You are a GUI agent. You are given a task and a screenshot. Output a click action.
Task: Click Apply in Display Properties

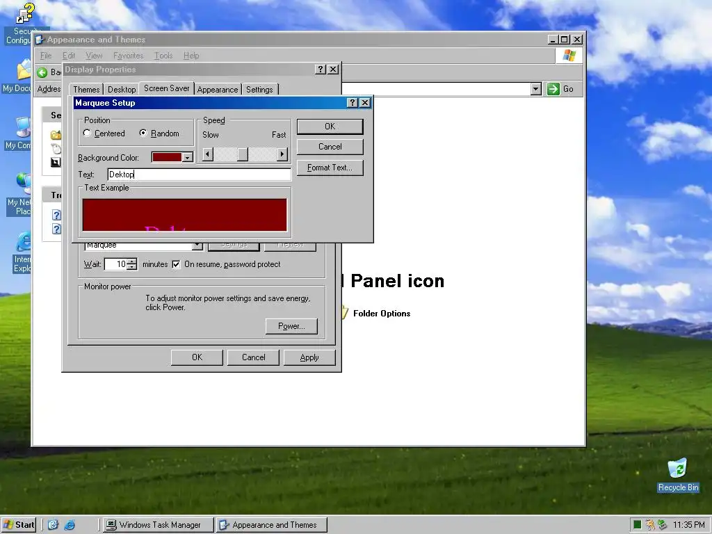tap(309, 357)
